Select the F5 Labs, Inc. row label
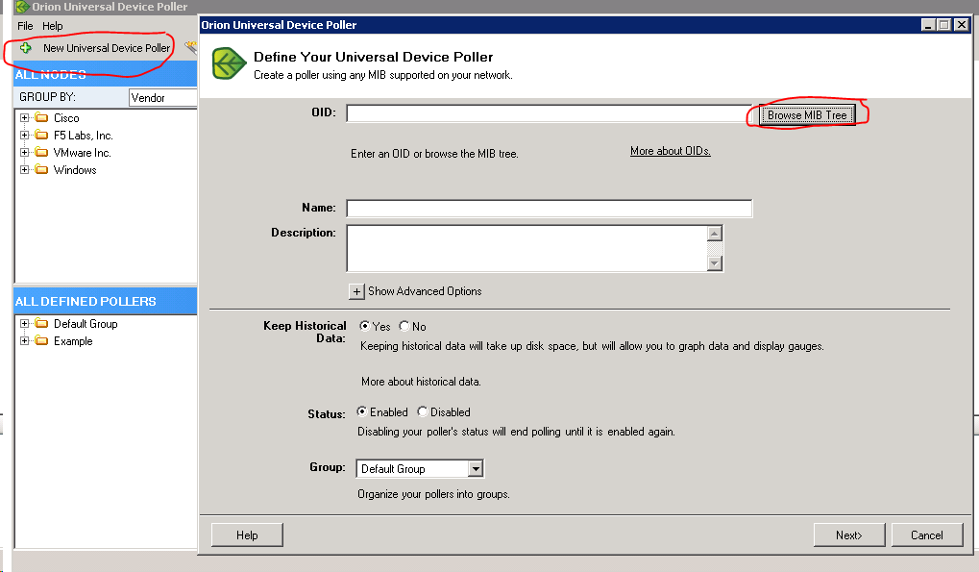This screenshot has height=572, width=979. tap(83, 136)
